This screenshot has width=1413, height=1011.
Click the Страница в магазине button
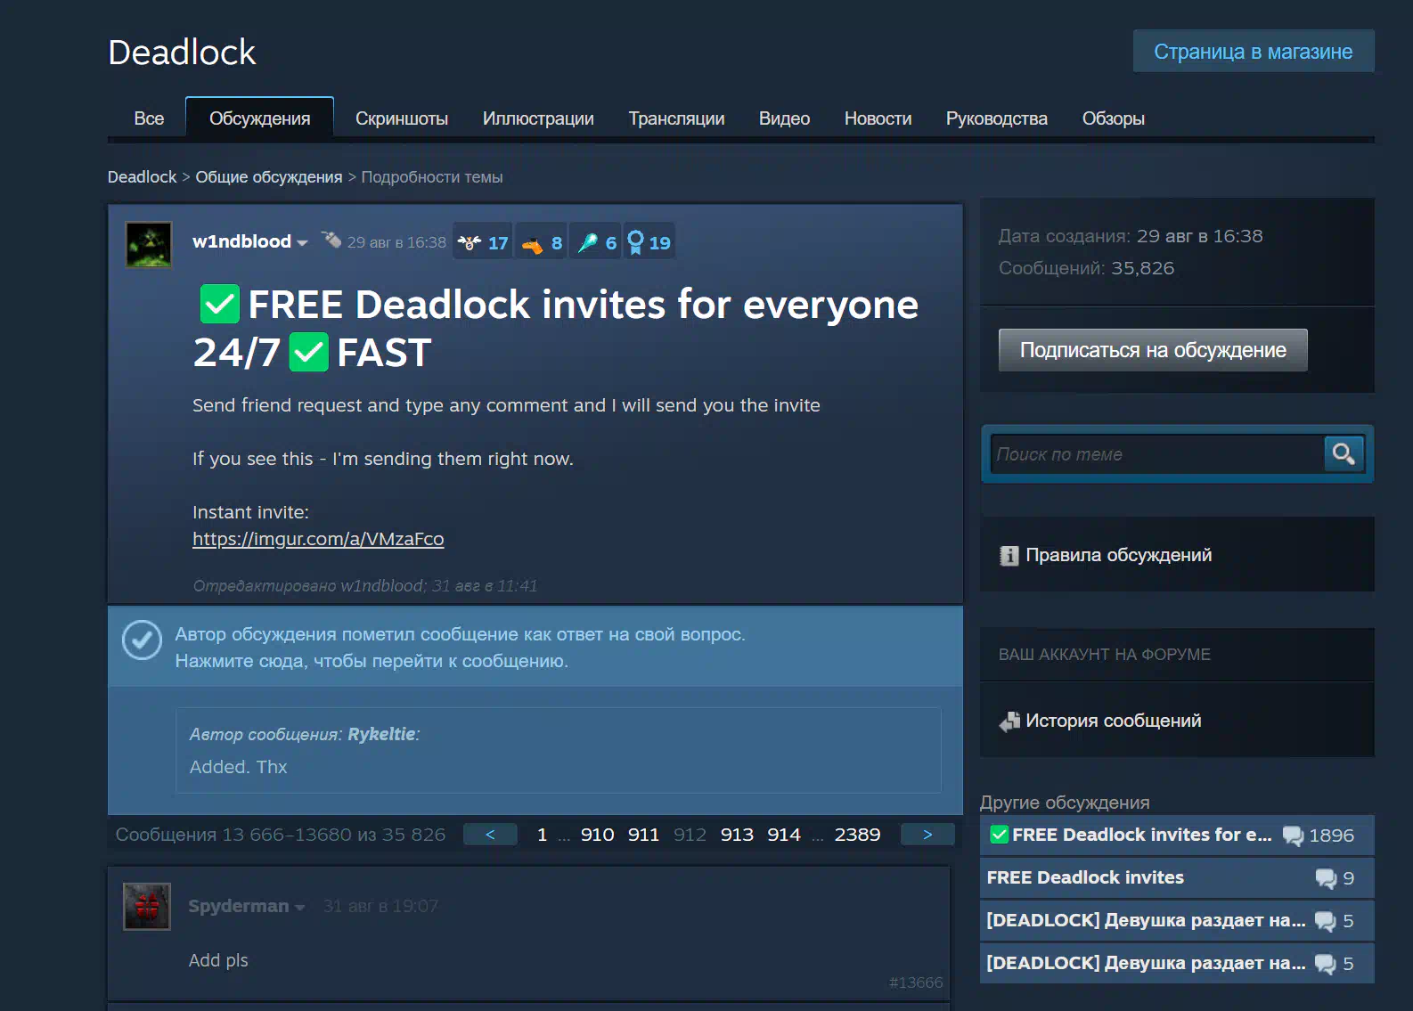tap(1254, 52)
